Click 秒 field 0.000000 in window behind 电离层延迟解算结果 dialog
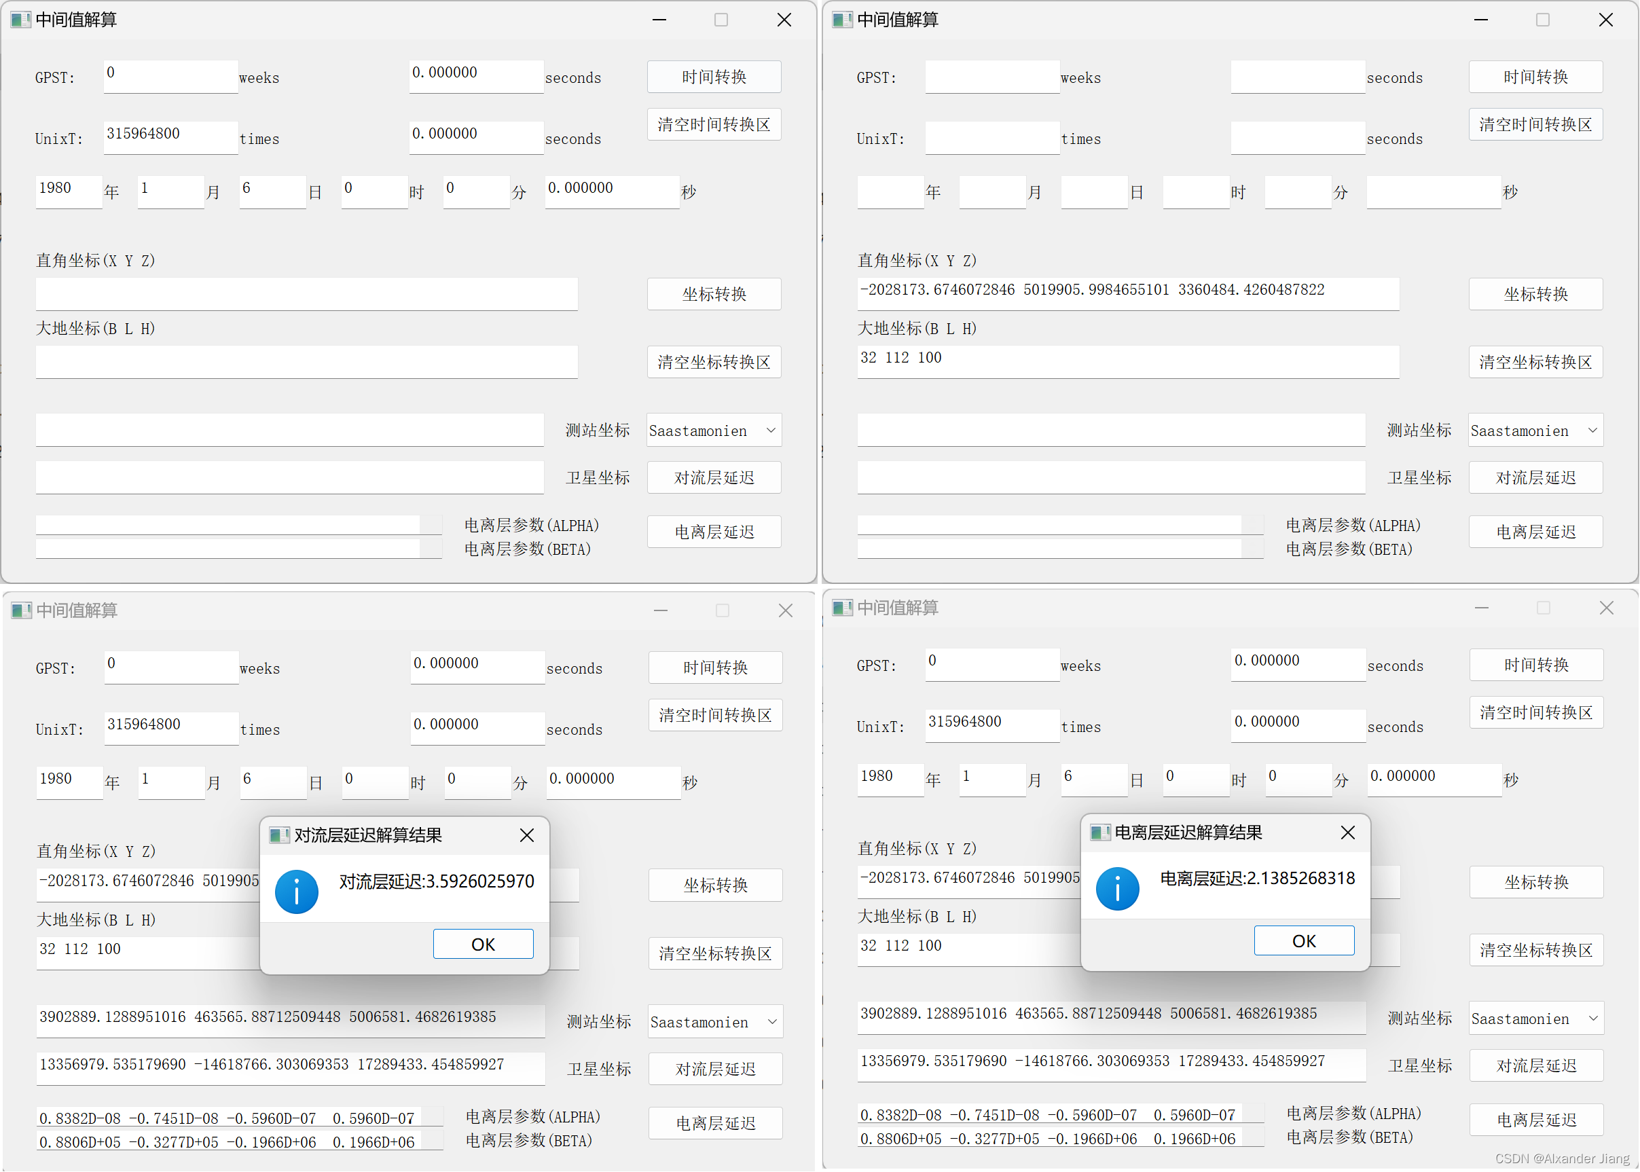1640x1172 pixels. 1434,780
